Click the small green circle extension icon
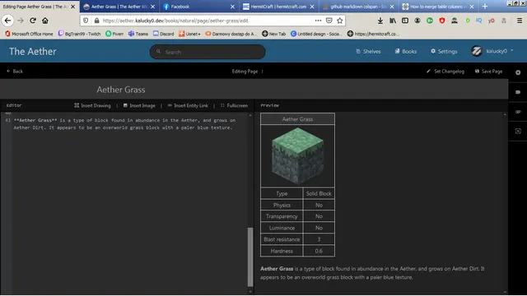 pyautogui.click(x=467, y=21)
